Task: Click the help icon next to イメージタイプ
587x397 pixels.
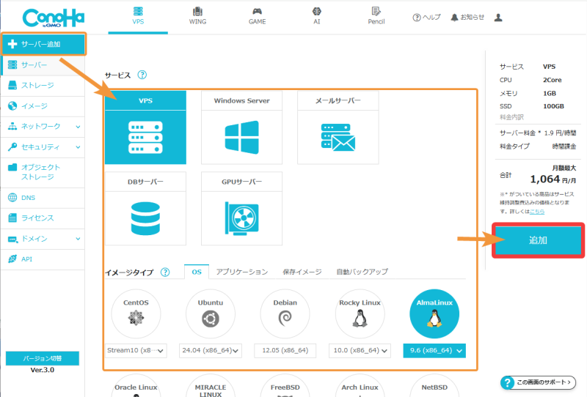Action: 165,272
